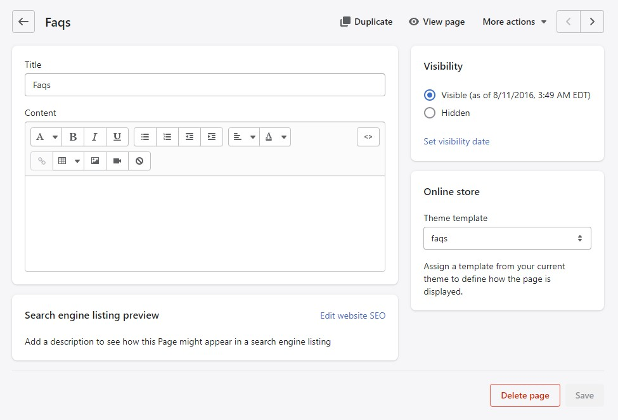The width and height of the screenshot is (618, 420).
Task: Open the text alignment dropdown
Action: (x=244, y=137)
